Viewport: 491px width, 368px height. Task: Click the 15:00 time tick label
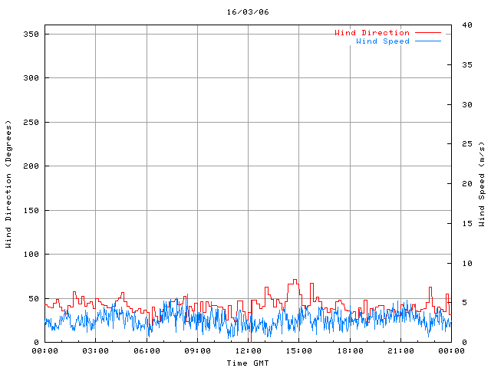coord(299,351)
